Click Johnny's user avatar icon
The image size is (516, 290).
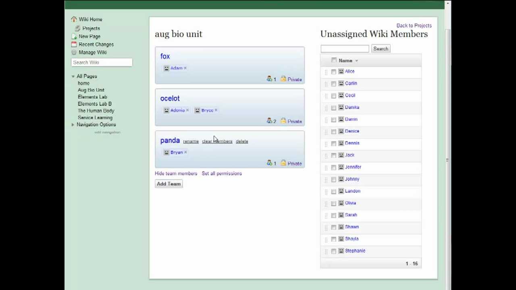[x=341, y=179]
